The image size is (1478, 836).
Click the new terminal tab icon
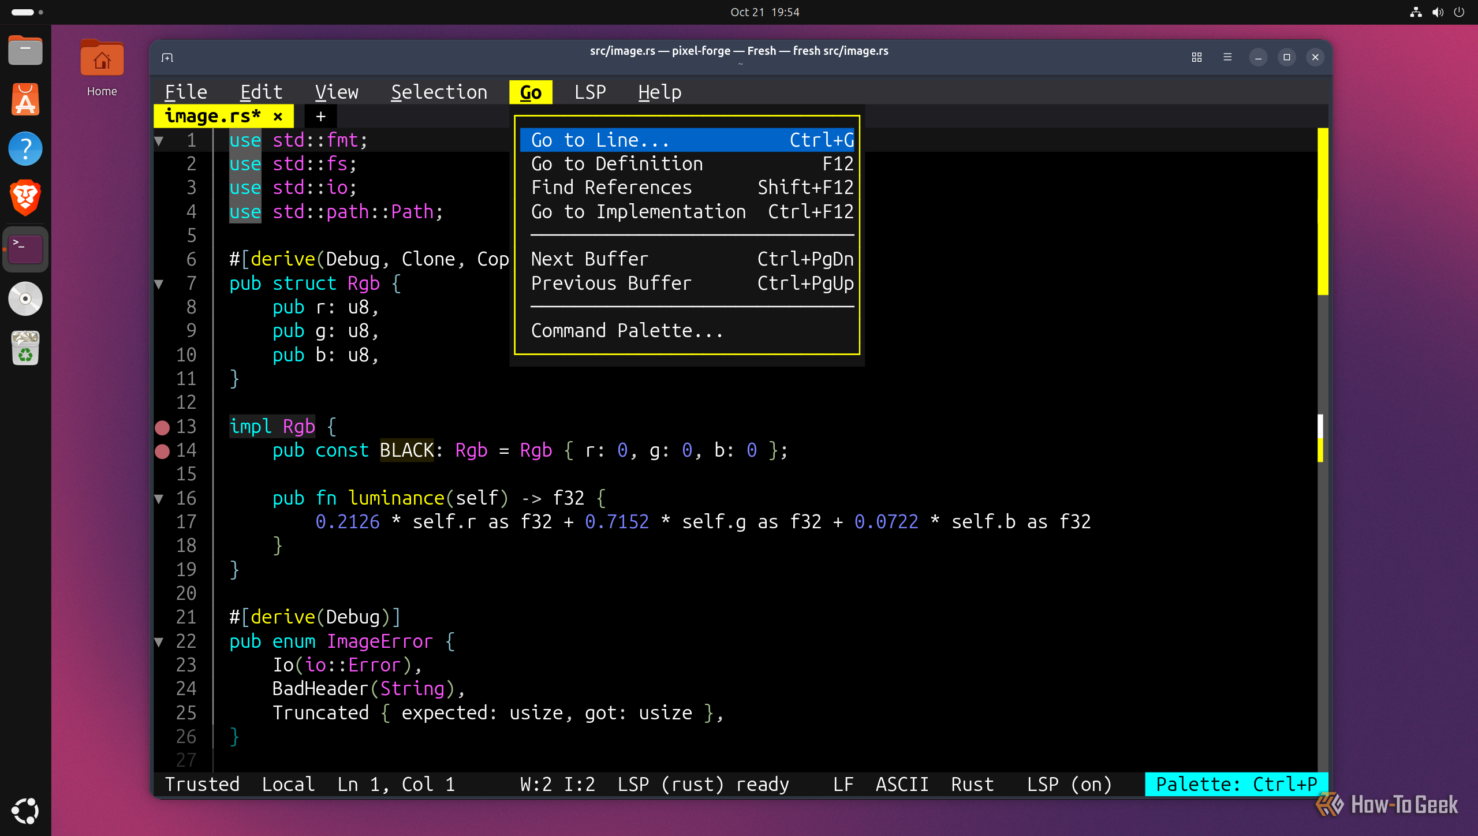point(167,57)
